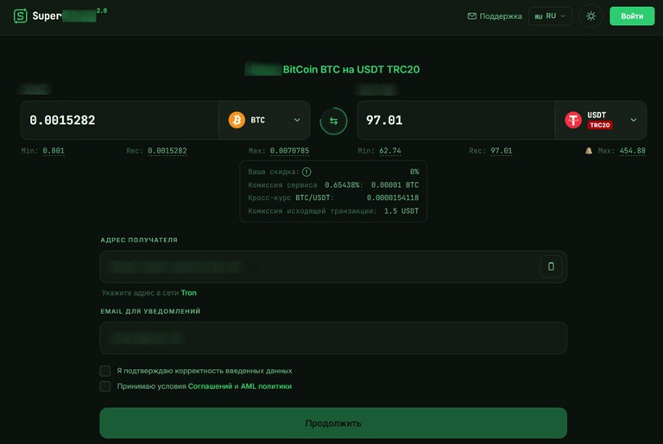Viewport: 663px width, 444px height.
Task: Set USDT recommended value 97.01 below field
Action: tap(501, 151)
